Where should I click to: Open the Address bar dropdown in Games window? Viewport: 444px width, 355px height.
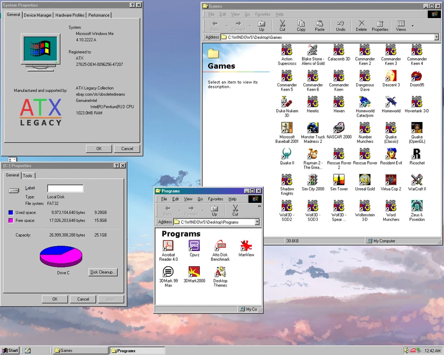click(x=436, y=37)
